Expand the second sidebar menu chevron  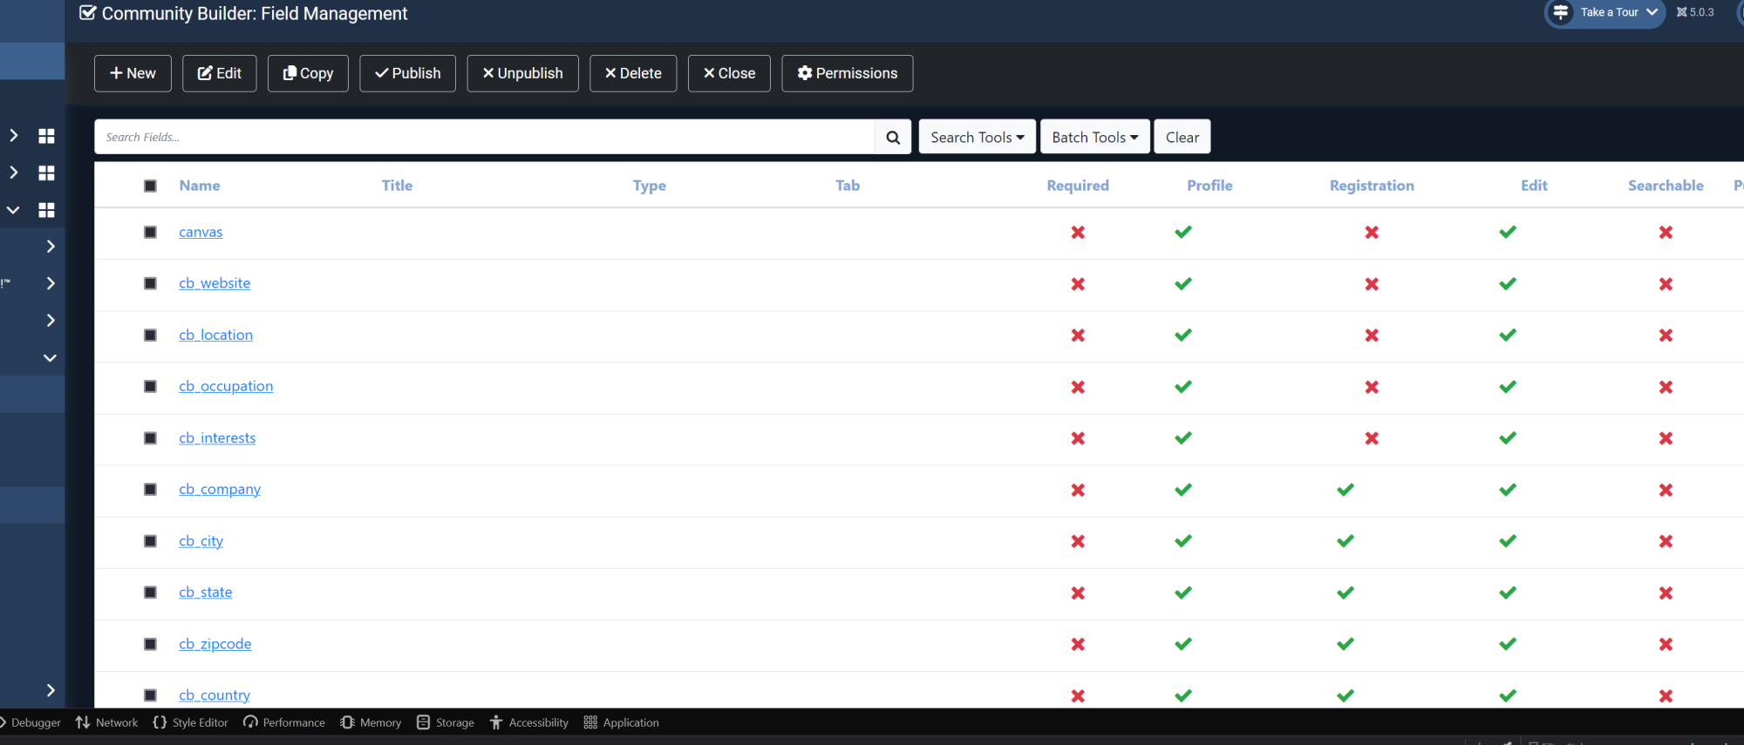pos(13,173)
